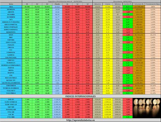Select the 'Pivote' column header
Image resolution: width=161 pixels, height=122 pixels.
pos(57,4)
